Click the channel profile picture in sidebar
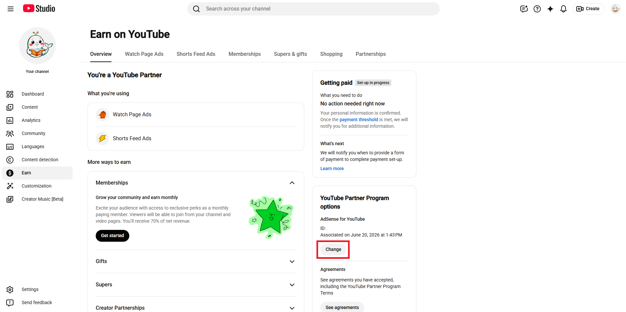Screen dimensions: 626x312 tap(38, 46)
